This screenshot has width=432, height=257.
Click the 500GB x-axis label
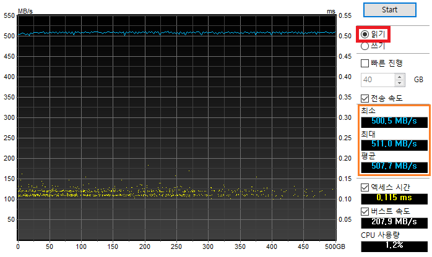coord(335,246)
